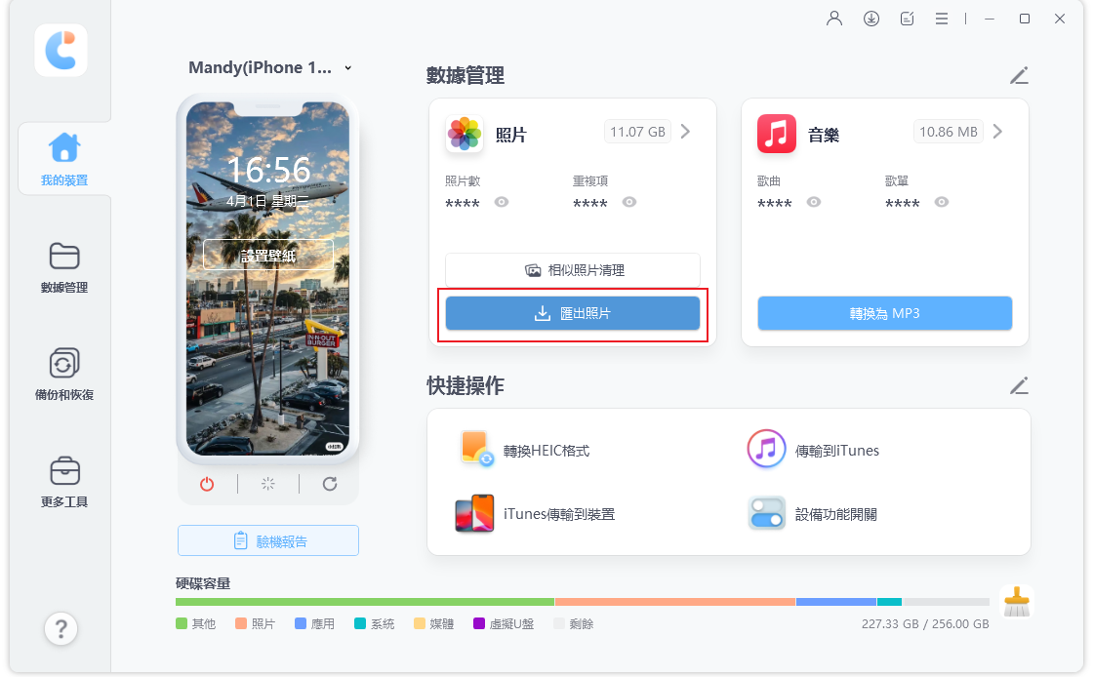This screenshot has height=677, width=1093.
Task: Click the colored storage usage bar
Action: 586,602
